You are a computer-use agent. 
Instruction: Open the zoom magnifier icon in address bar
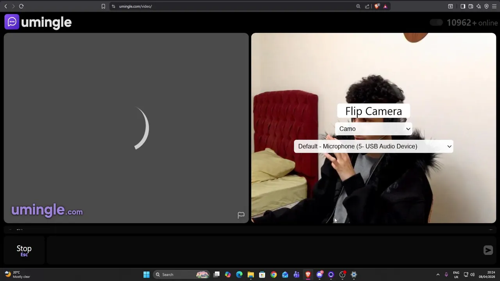358,6
